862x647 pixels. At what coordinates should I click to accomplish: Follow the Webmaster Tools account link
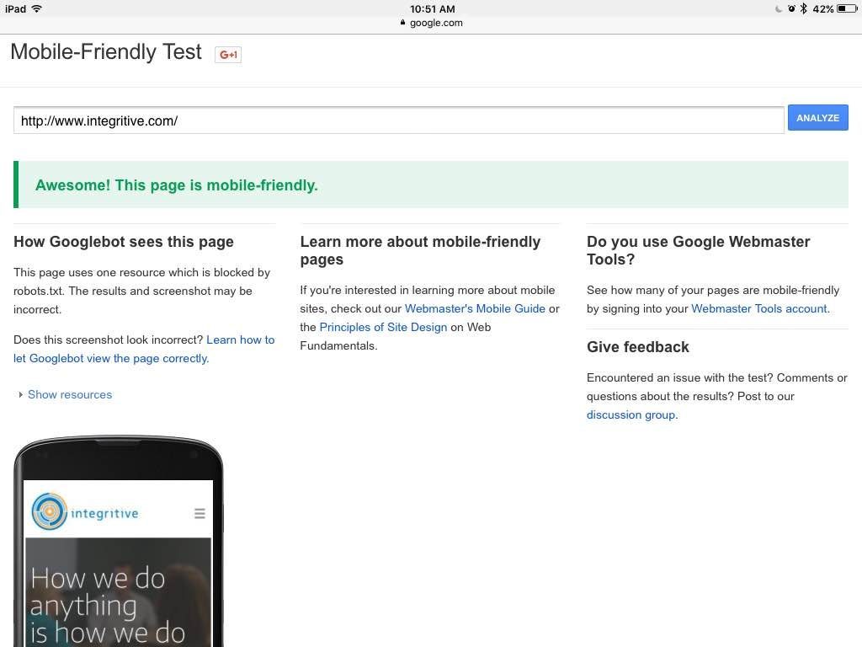758,308
